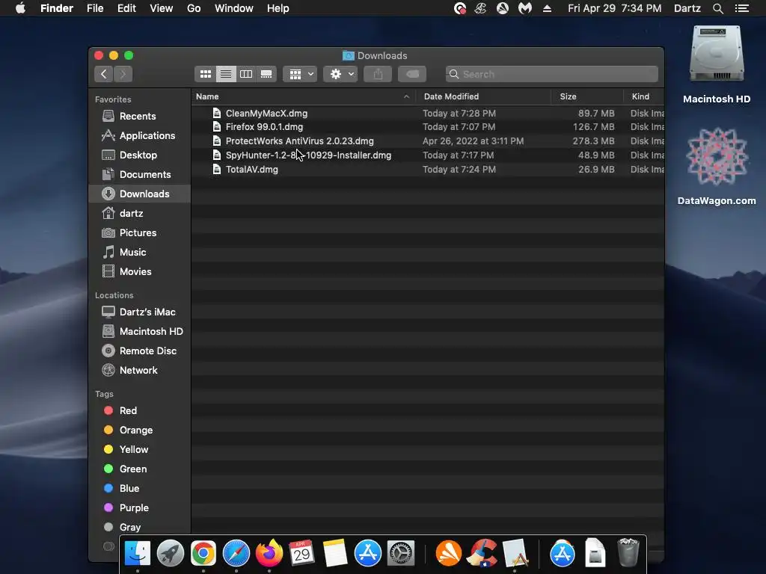This screenshot has height=574, width=766.
Task: Open the Finder menu
Action: (57, 8)
